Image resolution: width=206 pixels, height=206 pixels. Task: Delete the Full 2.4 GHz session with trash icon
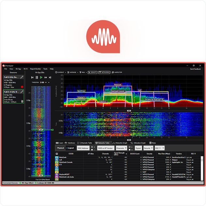pos(22,101)
